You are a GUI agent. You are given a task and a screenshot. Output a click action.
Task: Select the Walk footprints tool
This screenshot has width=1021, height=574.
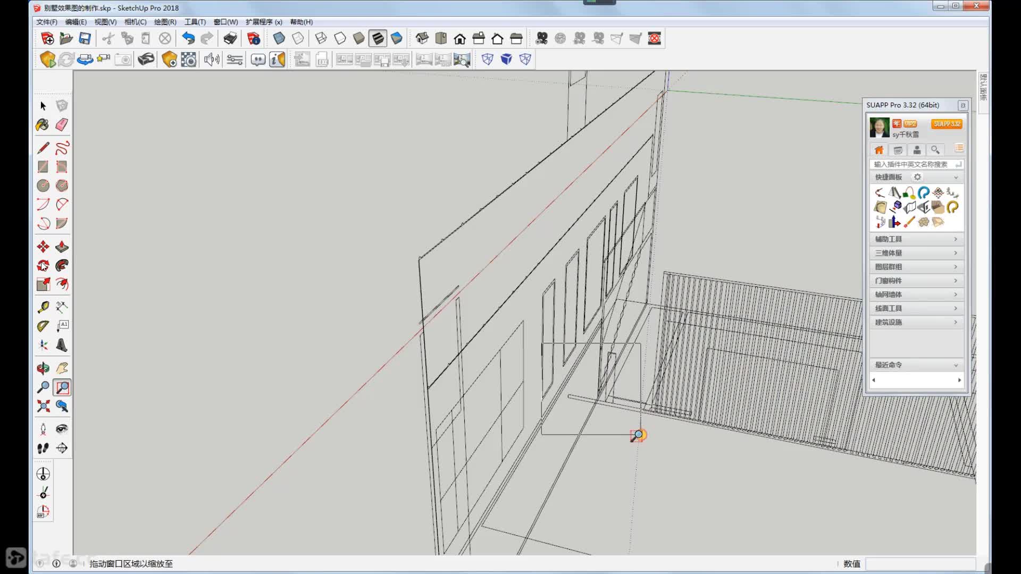(43, 448)
